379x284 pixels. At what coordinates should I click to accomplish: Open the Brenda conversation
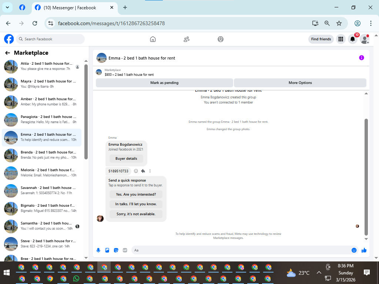[41, 155]
